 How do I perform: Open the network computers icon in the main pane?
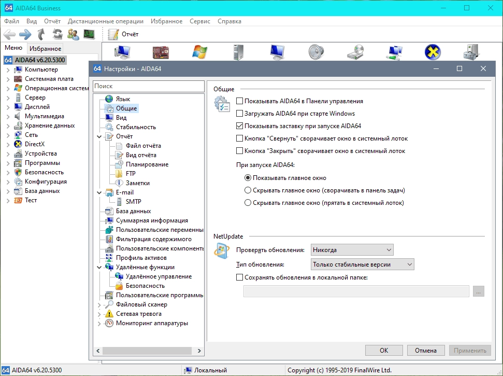click(394, 52)
